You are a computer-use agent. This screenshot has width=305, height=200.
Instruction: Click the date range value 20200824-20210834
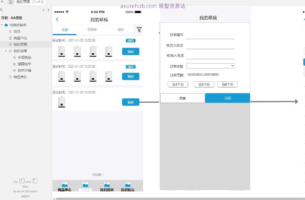203,75
